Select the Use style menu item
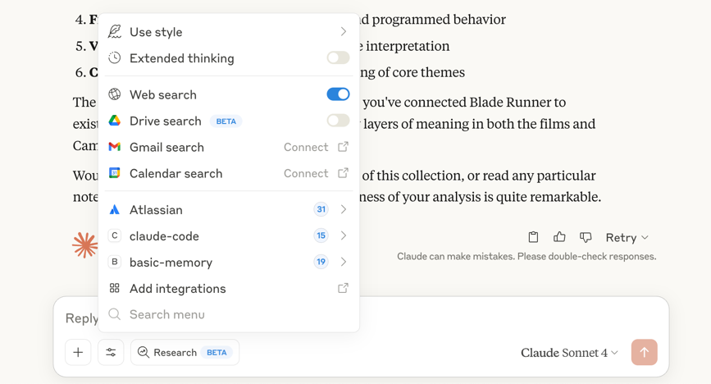The width and height of the screenshot is (711, 384). 229,32
